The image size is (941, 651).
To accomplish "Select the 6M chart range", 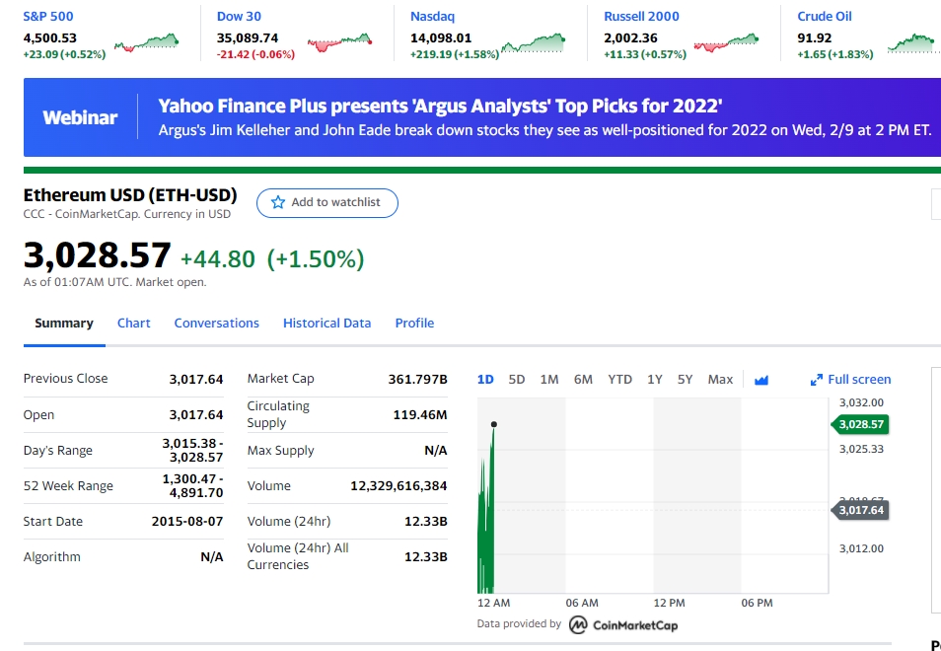I will [583, 380].
